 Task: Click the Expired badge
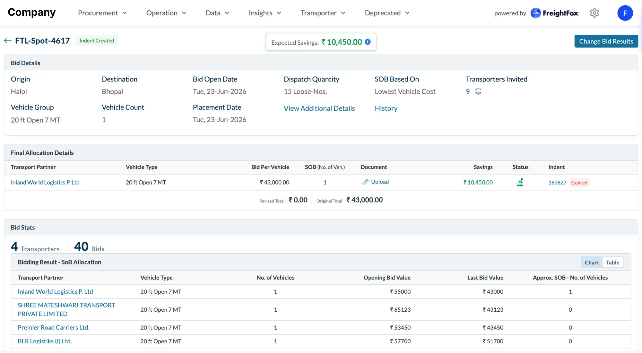coord(579,183)
